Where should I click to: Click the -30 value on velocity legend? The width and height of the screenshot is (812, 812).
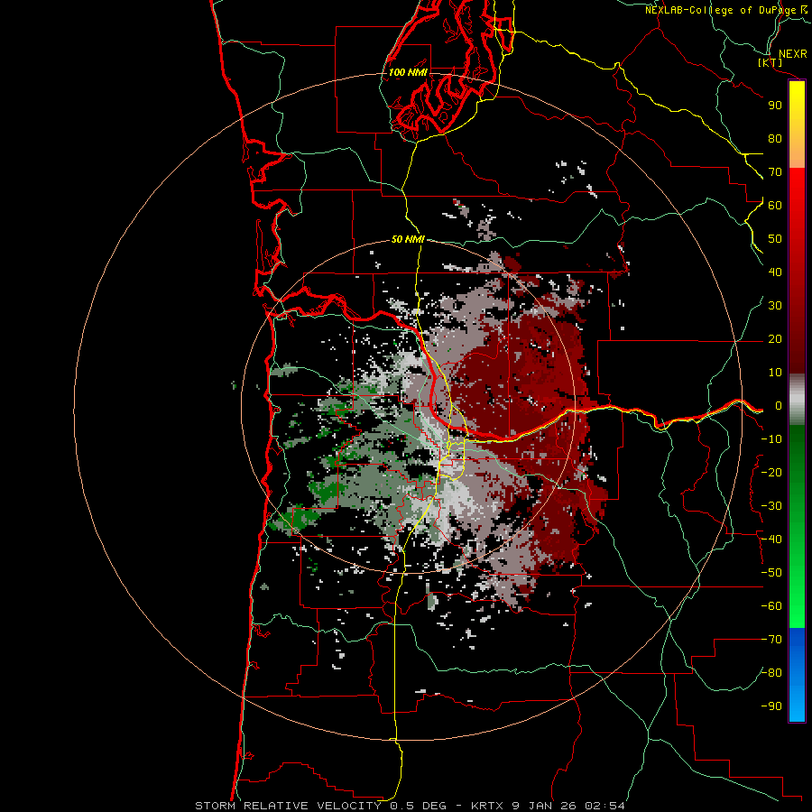click(x=771, y=506)
